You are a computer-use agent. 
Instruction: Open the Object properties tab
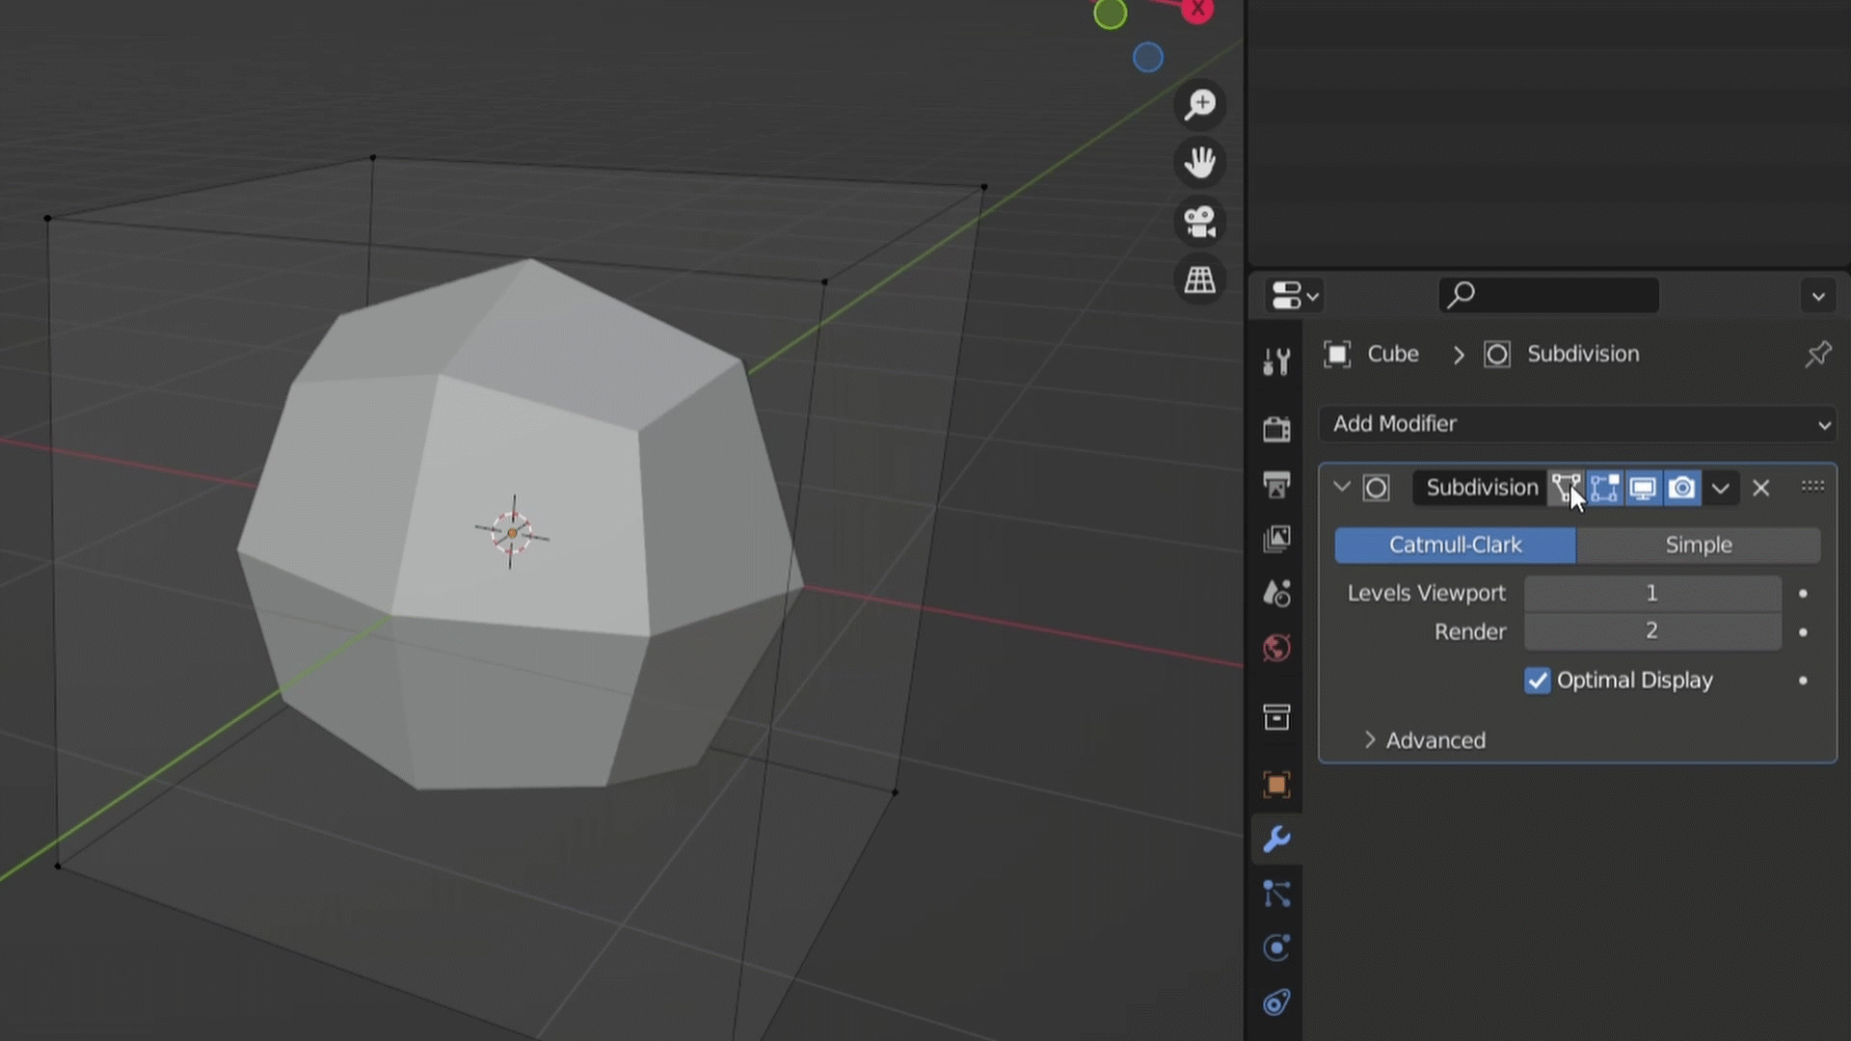point(1276,785)
